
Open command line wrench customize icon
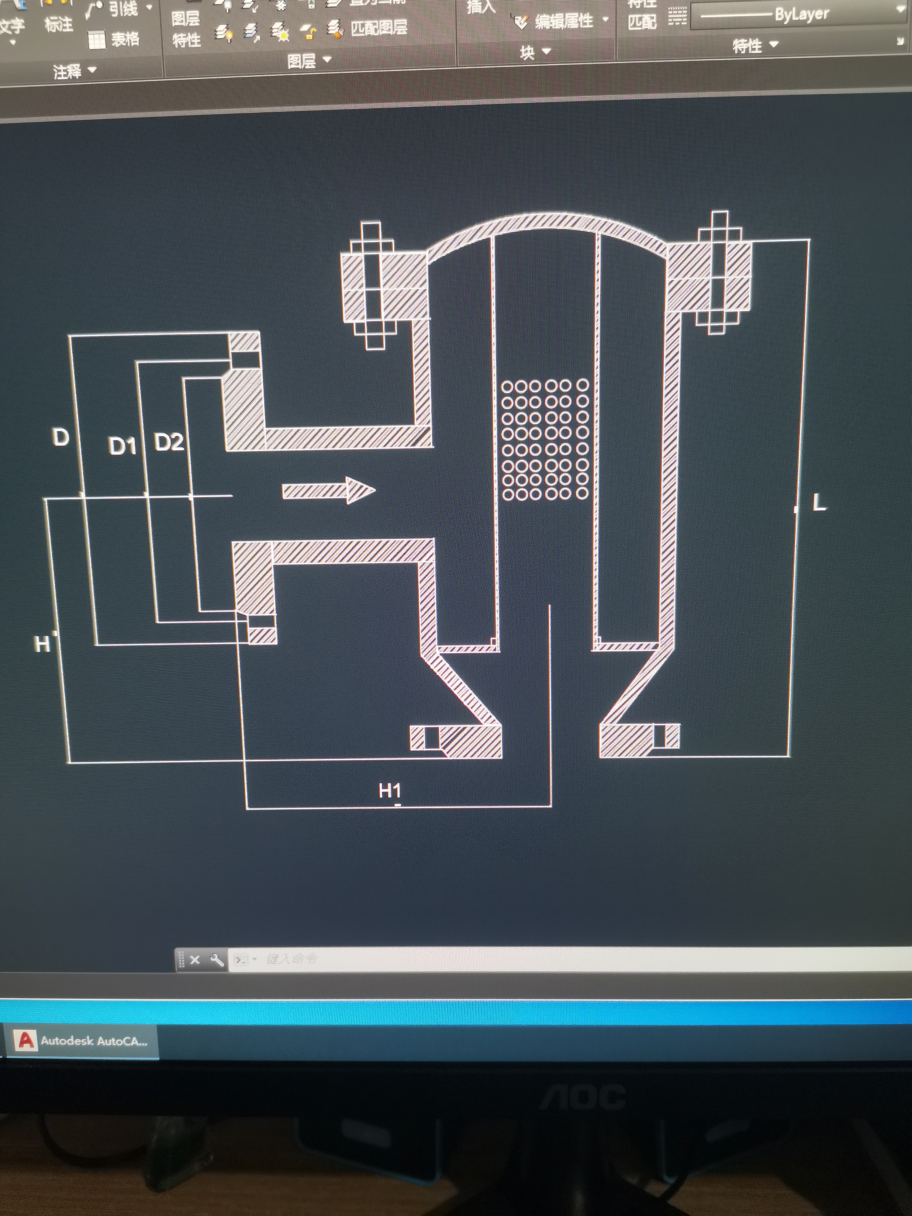(216, 960)
